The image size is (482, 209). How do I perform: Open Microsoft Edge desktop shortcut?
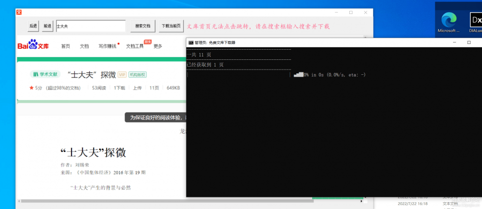[449, 21]
